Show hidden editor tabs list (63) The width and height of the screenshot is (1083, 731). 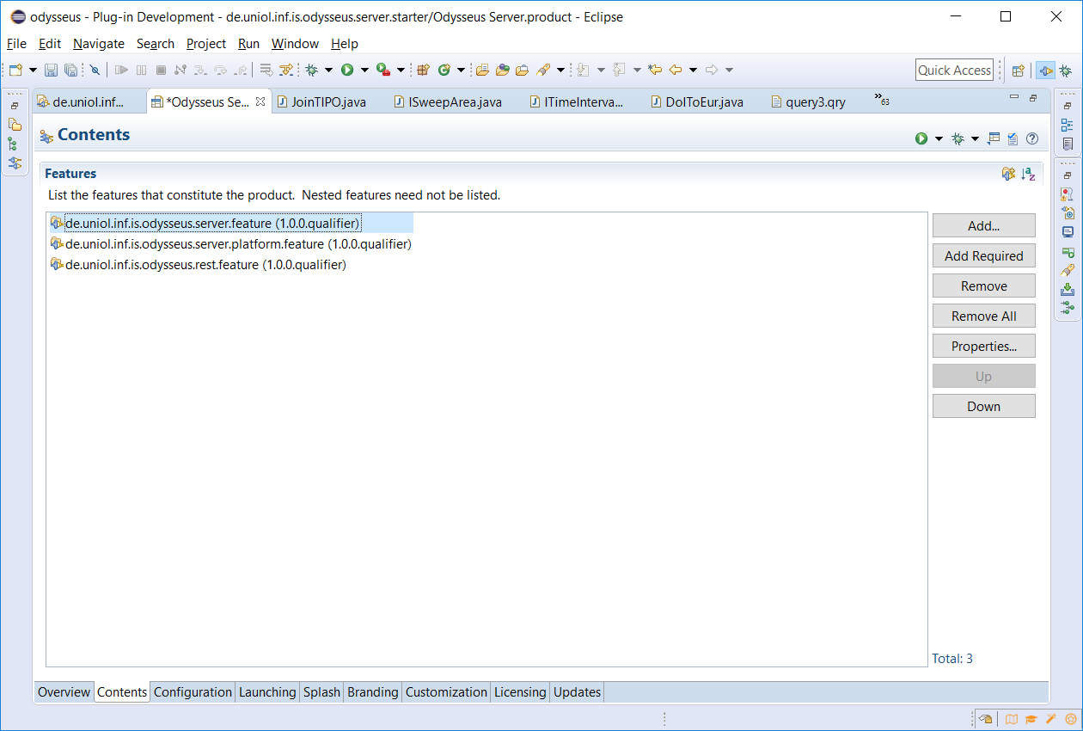(881, 99)
